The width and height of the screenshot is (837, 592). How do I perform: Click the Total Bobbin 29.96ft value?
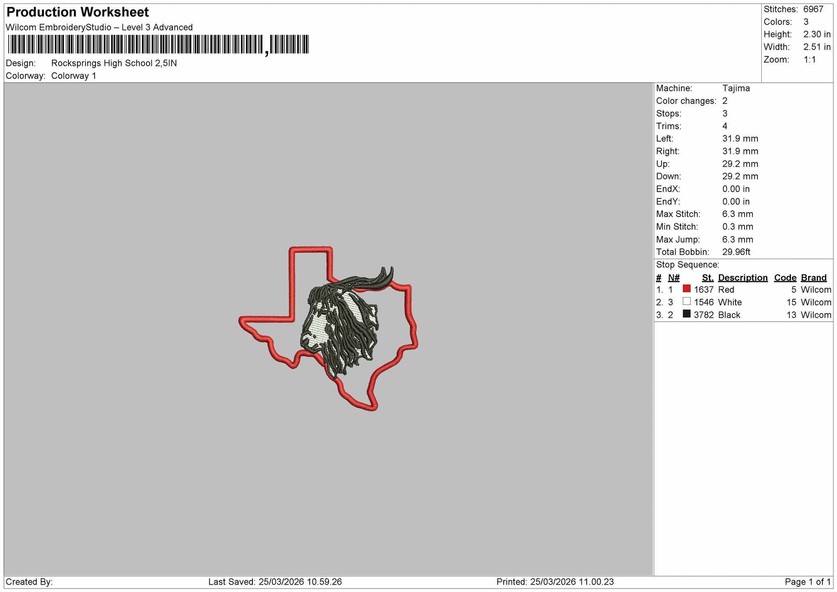[736, 252]
